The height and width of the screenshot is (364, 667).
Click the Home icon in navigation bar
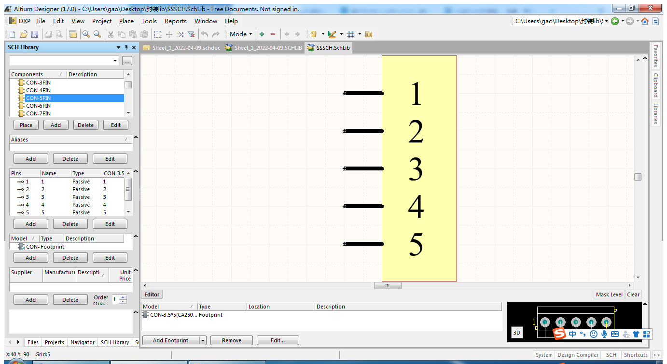pos(645,21)
